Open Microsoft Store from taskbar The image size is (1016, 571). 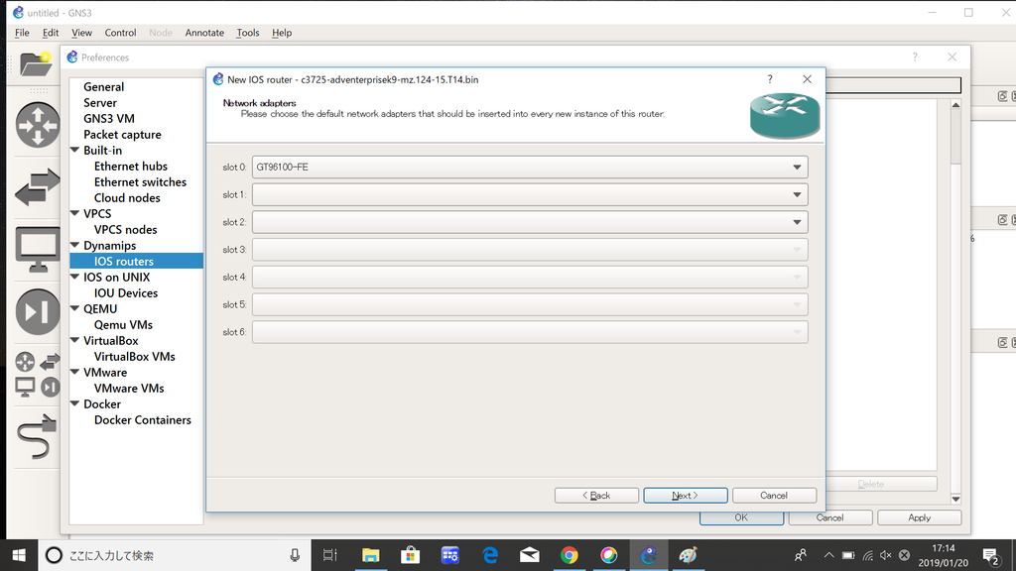tap(410, 555)
